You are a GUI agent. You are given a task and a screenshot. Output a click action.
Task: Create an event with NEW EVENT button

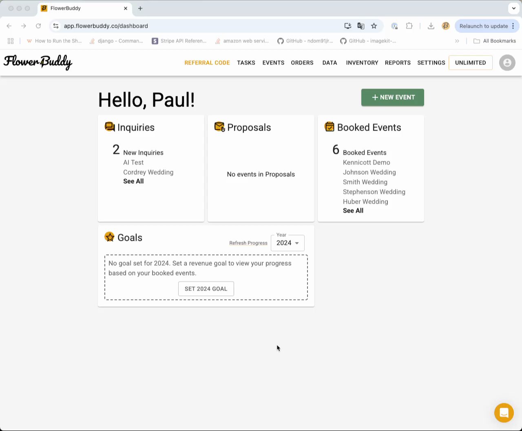tap(393, 97)
